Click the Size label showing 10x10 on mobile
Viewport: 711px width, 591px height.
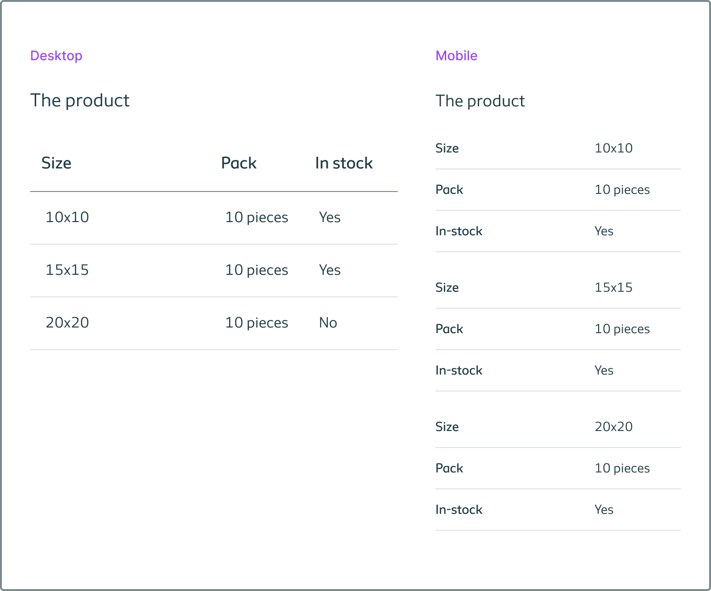447,148
